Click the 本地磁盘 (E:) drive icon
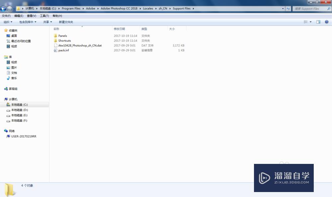Viewport: 332px width, 197px height. coord(8,116)
